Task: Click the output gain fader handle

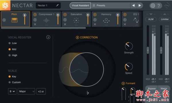Action: click(x=161, y=50)
